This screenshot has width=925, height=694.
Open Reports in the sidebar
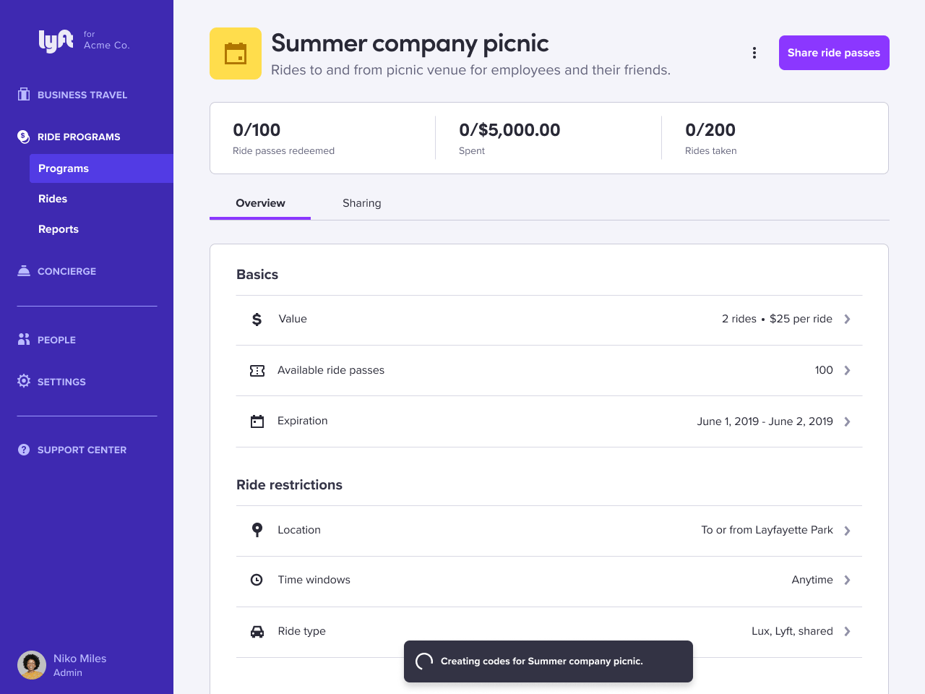[x=59, y=229]
